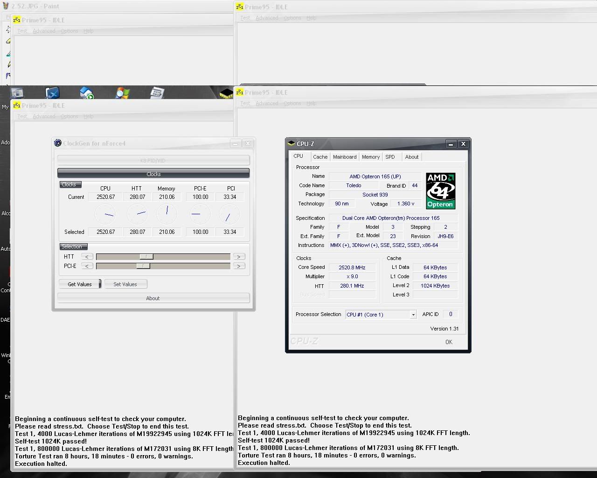
Task: Open the Test menu in the Prime95 window behind CPU-Z
Action: pos(245,103)
